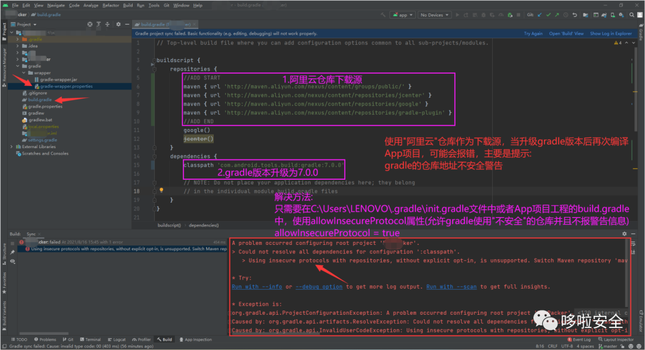Hide the Project panel with minus icon
Viewport: 645px width, 350px height.
pos(127,24)
